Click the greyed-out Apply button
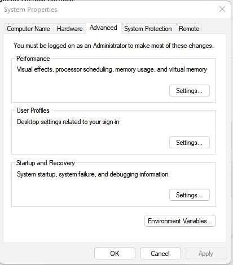This screenshot has height=265, width=233. click(206, 254)
